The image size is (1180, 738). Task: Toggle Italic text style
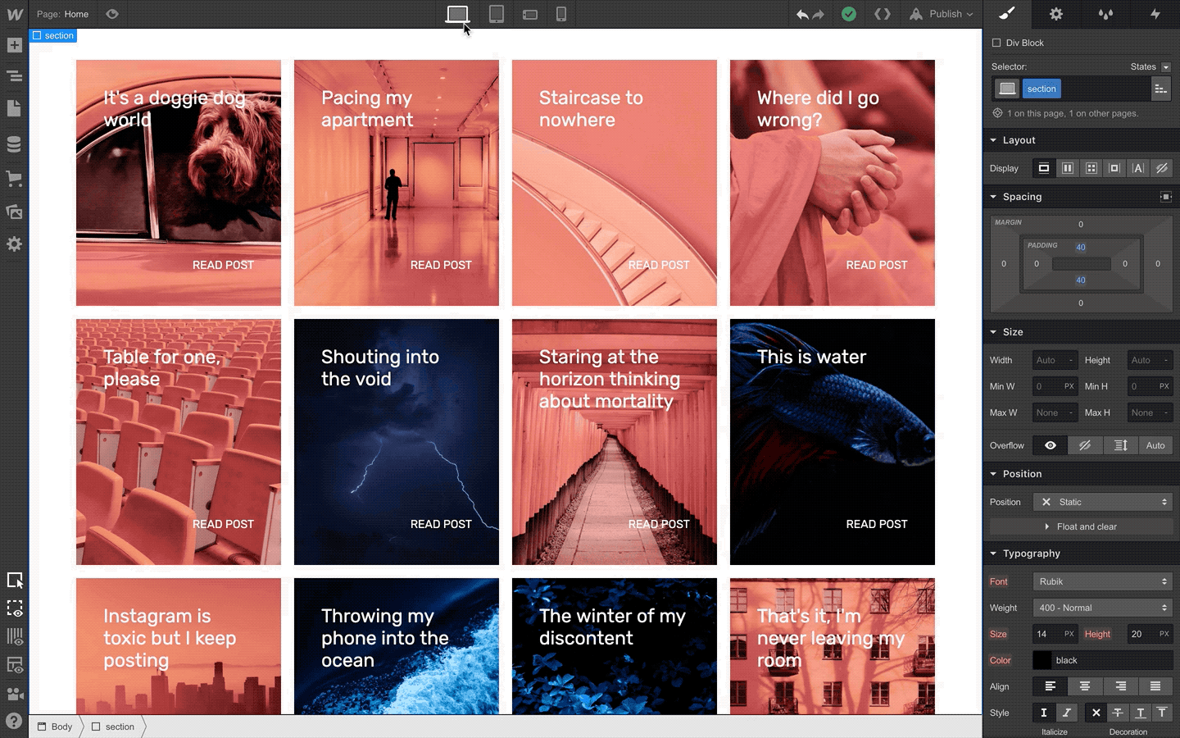click(x=1067, y=713)
